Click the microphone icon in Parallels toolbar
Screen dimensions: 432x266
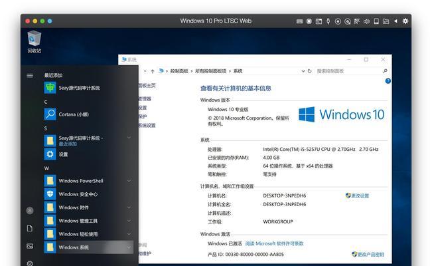pyautogui.click(x=328, y=21)
